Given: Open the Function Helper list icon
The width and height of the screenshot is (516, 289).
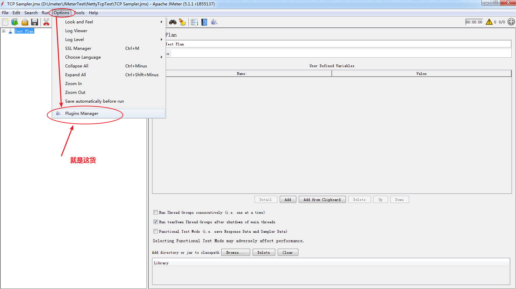Looking at the screenshot, I should (194, 22).
